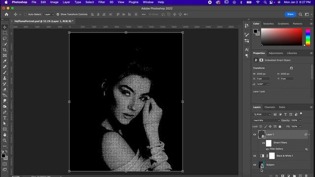Select the Move tool
The width and height of the screenshot is (315, 177).
[5, 27]
